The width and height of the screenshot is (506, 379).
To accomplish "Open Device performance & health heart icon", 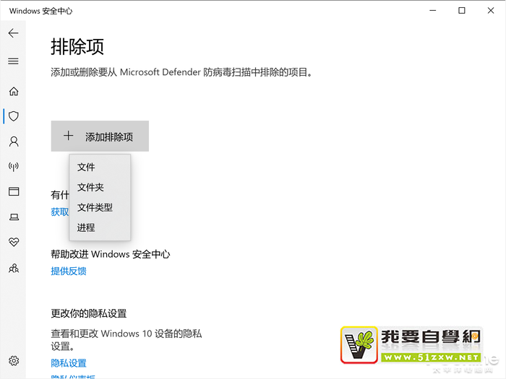I will 13,242.
